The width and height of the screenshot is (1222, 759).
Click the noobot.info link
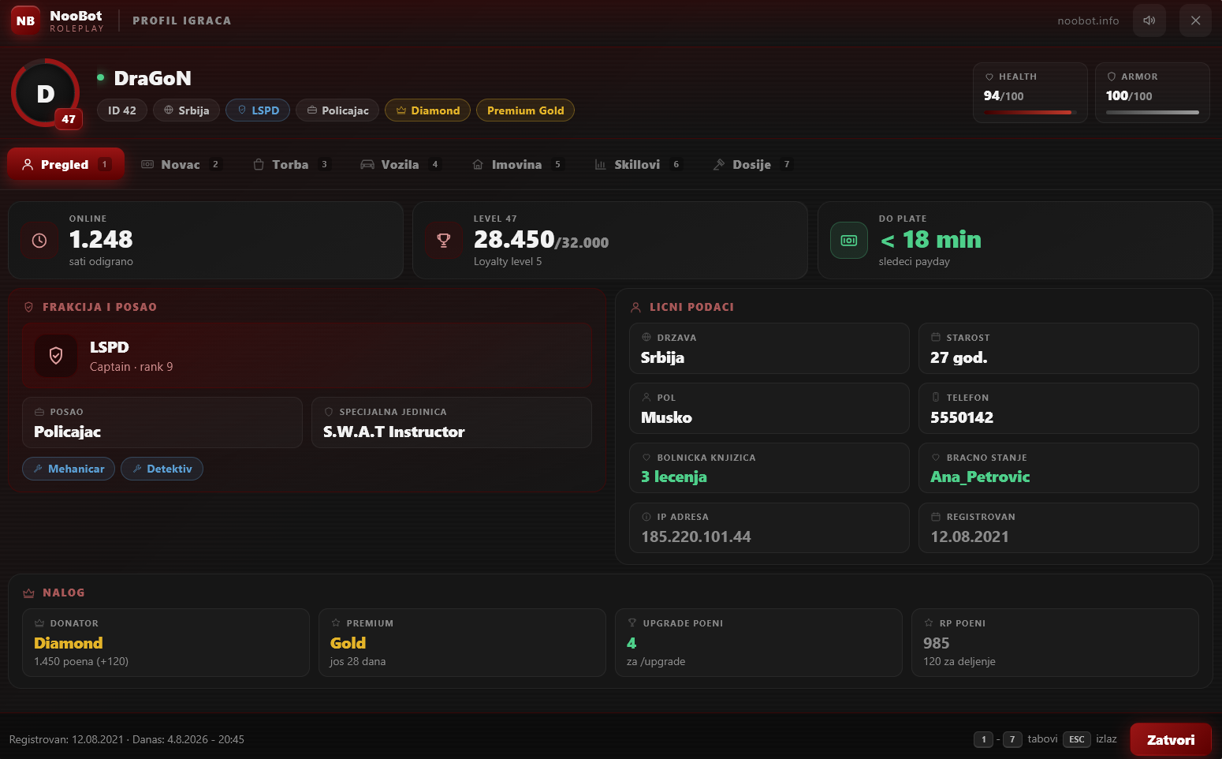[1088, 21]
